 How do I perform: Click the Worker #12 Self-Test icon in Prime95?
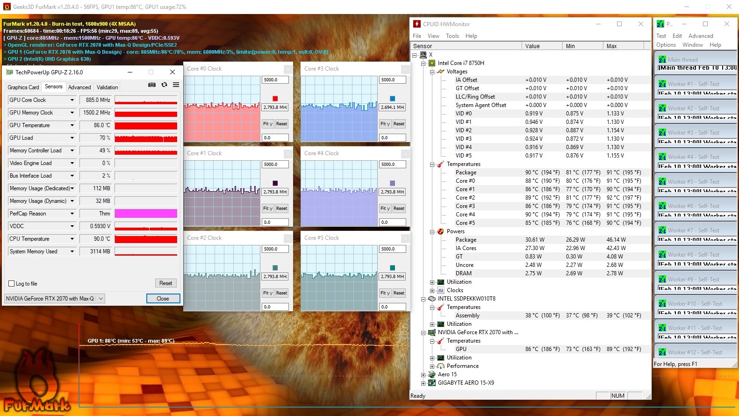662,352
